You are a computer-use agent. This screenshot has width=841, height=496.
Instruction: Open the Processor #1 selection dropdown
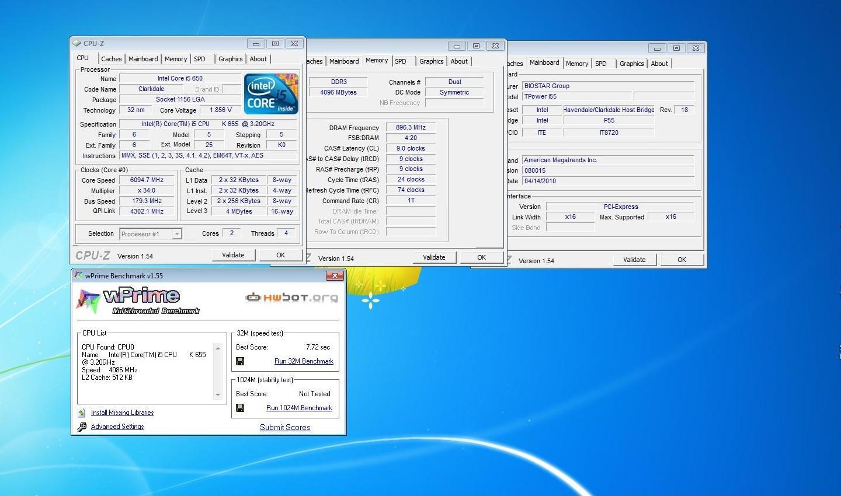[177, 234]
